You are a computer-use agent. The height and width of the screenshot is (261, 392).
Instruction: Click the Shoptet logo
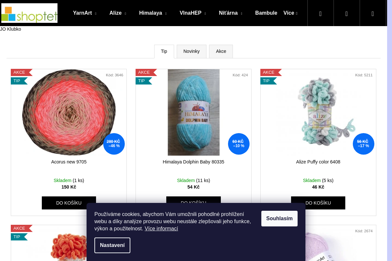pos(29,13)
